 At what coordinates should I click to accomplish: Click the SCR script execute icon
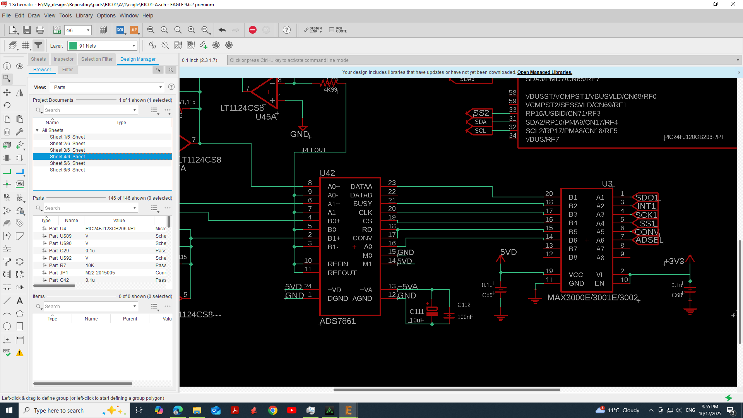click(x=120, y=30)
